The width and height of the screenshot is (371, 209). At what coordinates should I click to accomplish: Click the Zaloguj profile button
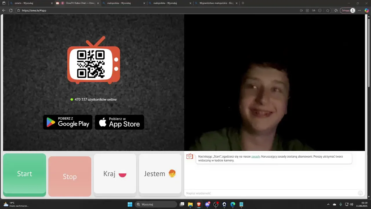point(348,10)
